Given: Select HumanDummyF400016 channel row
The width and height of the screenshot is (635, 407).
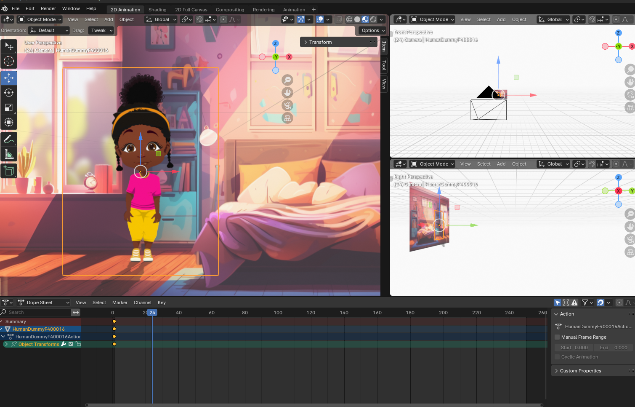Looking at the screenshot, I should pyautogui.click(x=40, y=329).
